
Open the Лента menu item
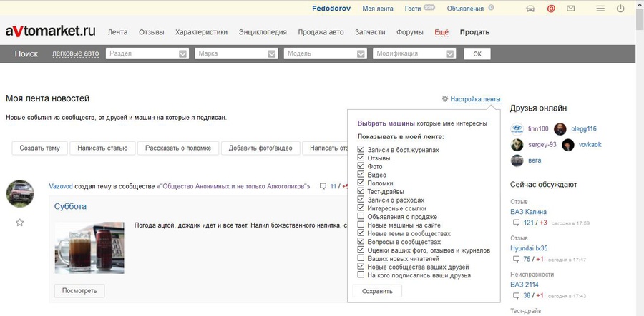coord(117,32)
